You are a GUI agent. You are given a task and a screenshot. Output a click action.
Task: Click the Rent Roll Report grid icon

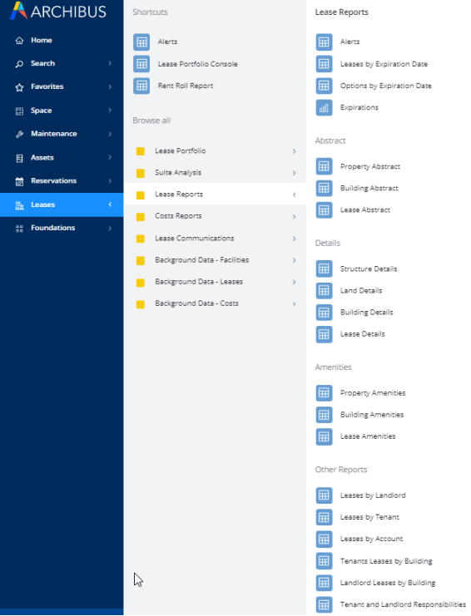(141, 86)
